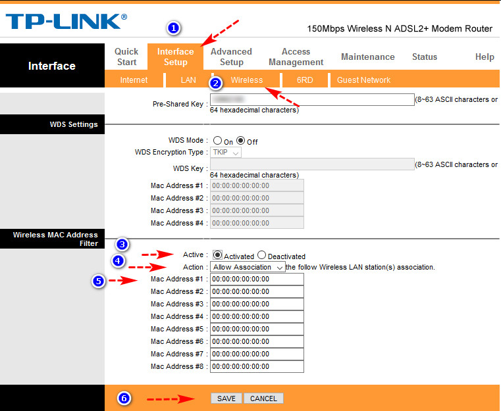Open the Interface Setup tab
The width and height of the screenshot is (501, 411).
click(175, 57)
